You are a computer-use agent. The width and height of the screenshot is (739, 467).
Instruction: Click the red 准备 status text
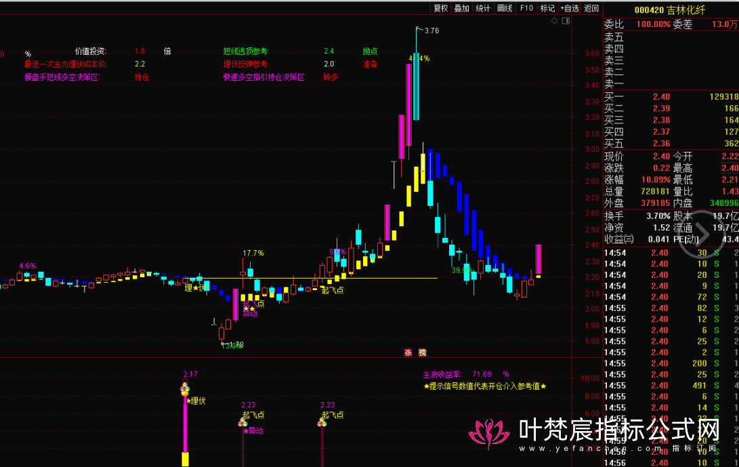(370, 64)
